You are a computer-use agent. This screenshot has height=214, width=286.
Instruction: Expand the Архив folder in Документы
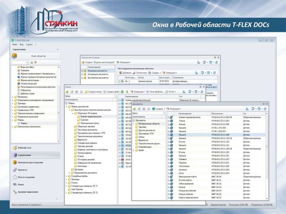(134, 150)
